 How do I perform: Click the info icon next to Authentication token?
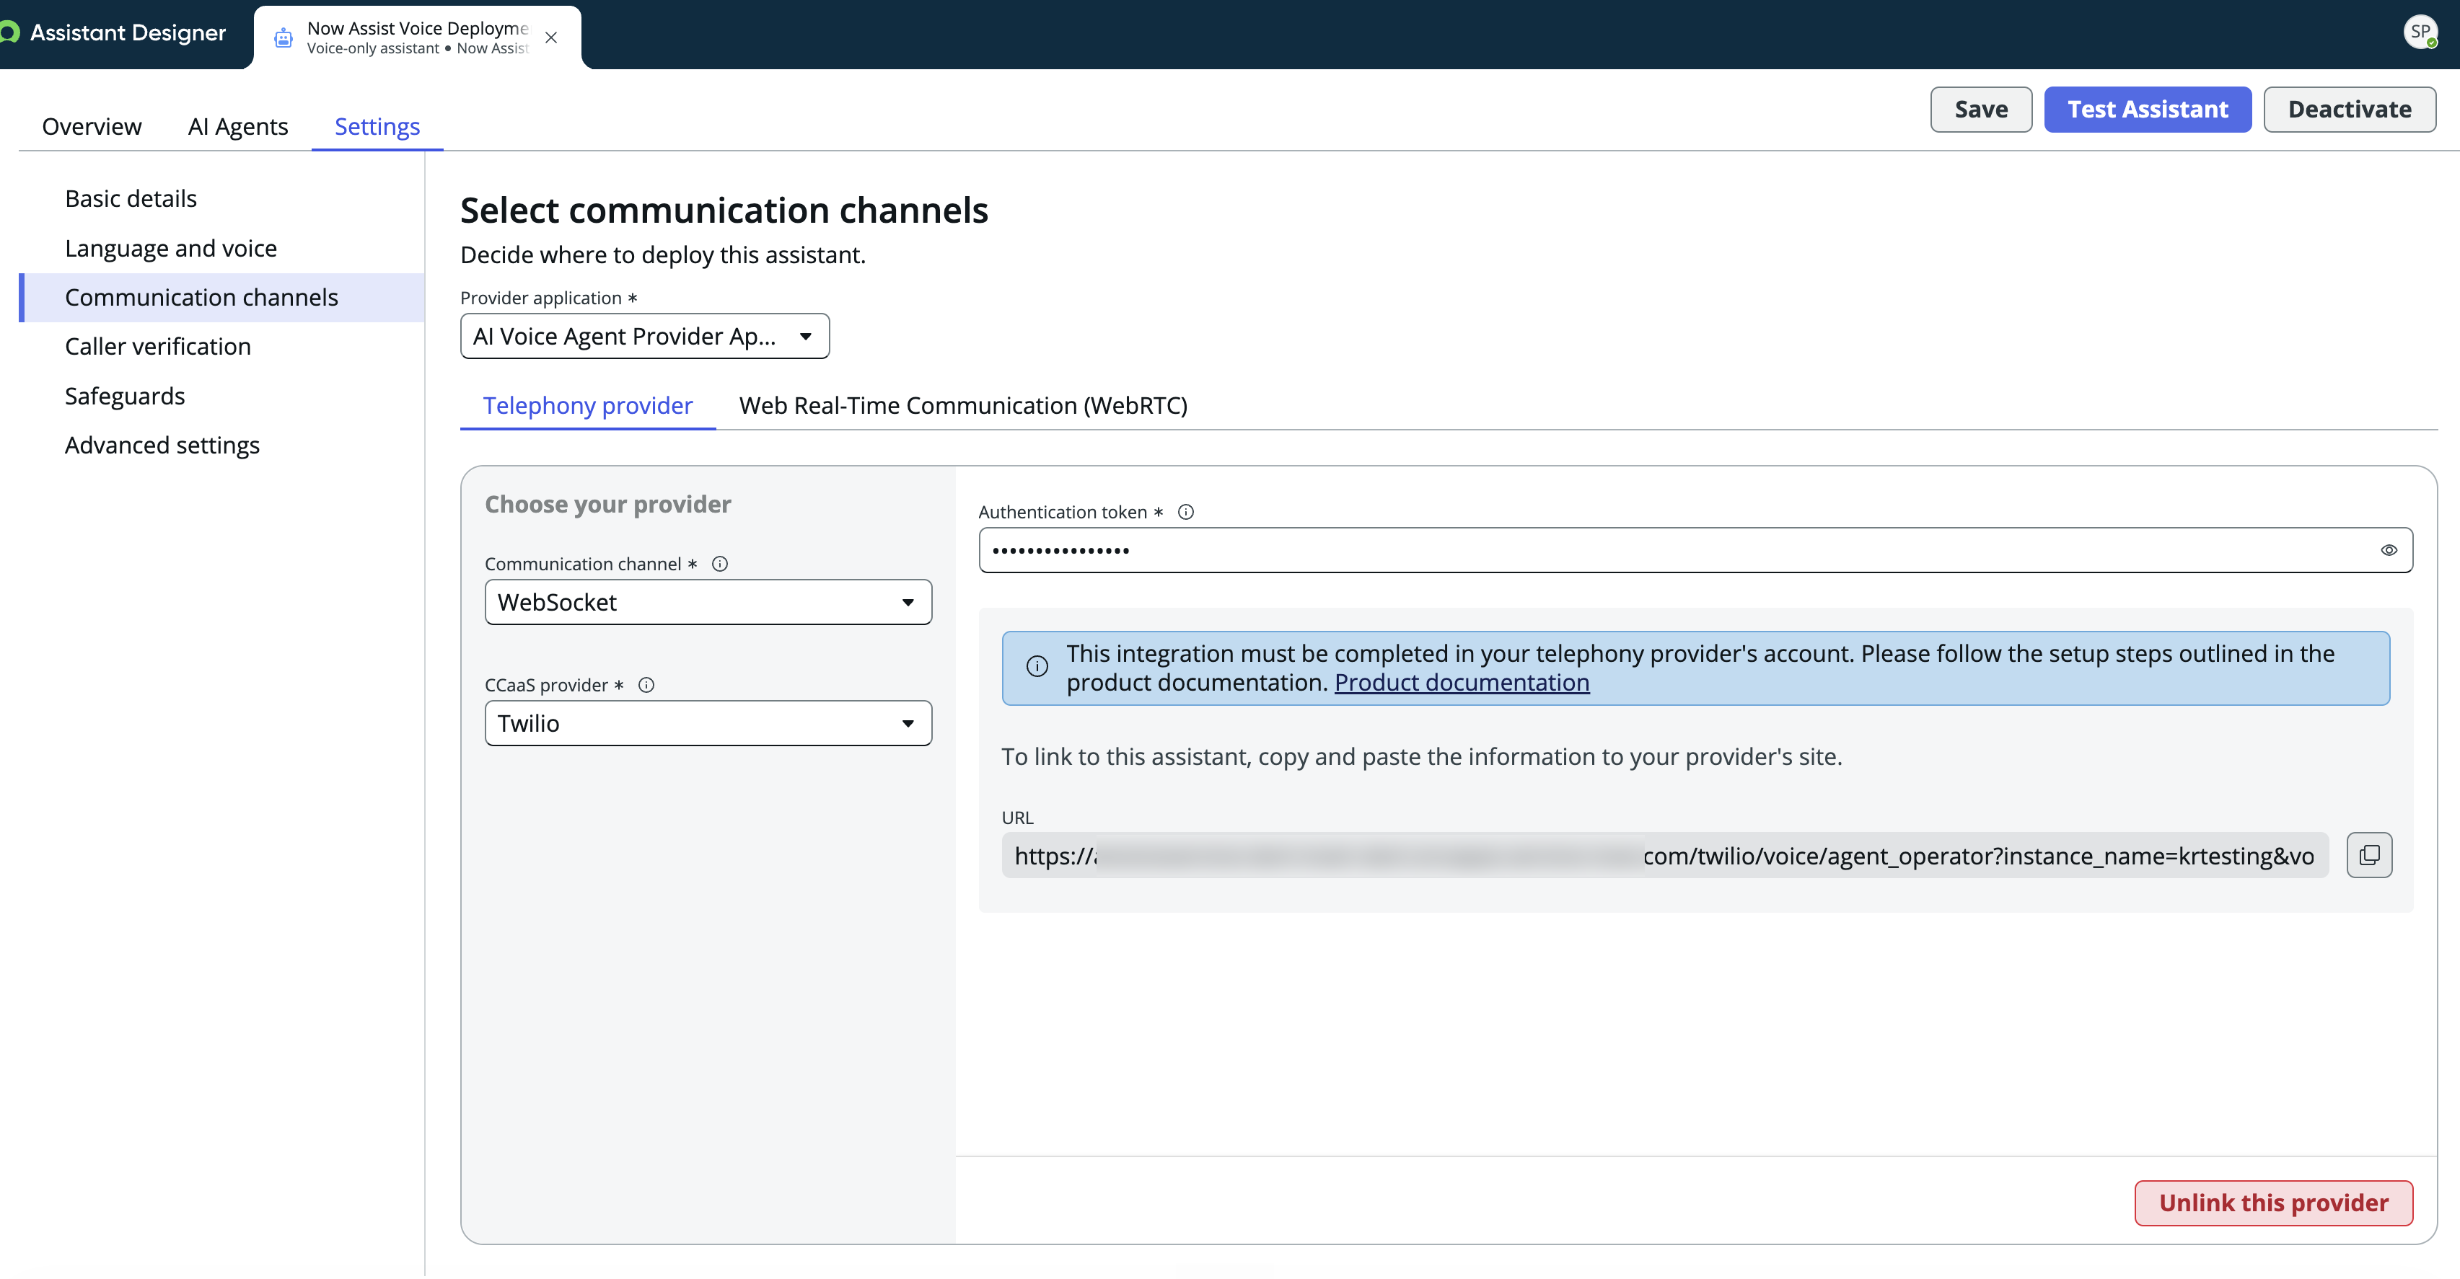(x=1186, y=513)
